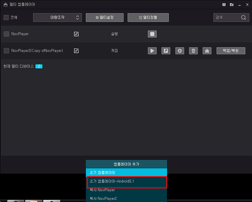Click the device count badge 2
Image resolution: width=252 pixels, height=202 pixels.
tap(39, 66)
